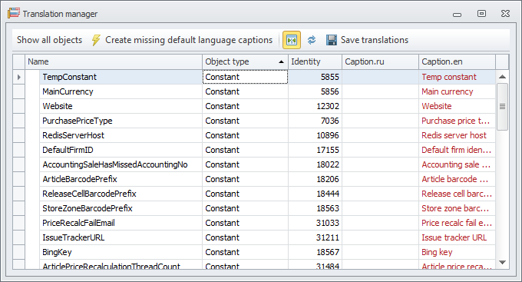This screenshot has width=522, height=282.
Task: Click Save translations label
Action: click(x=375, y=40)
